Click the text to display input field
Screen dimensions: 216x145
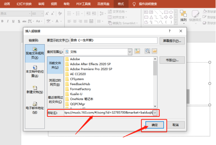tap(114, 40)
